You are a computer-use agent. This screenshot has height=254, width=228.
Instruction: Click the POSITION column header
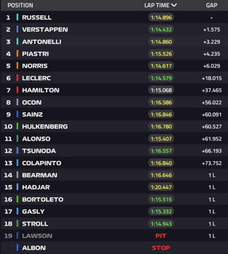(20, 6)
